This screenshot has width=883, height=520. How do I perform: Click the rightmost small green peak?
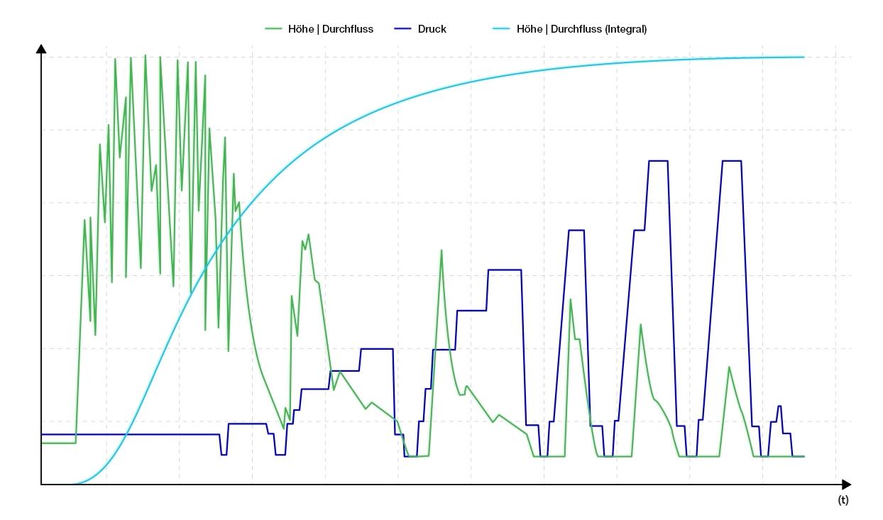pos(728,367)
